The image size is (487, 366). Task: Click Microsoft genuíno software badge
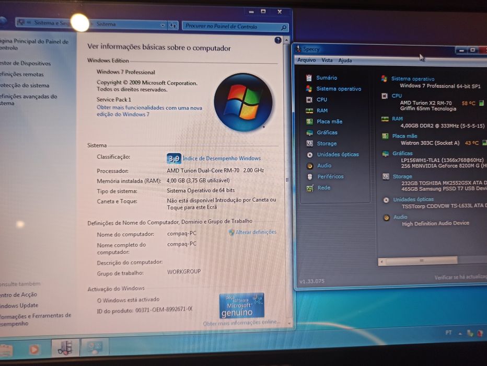(x=241, y=306)
